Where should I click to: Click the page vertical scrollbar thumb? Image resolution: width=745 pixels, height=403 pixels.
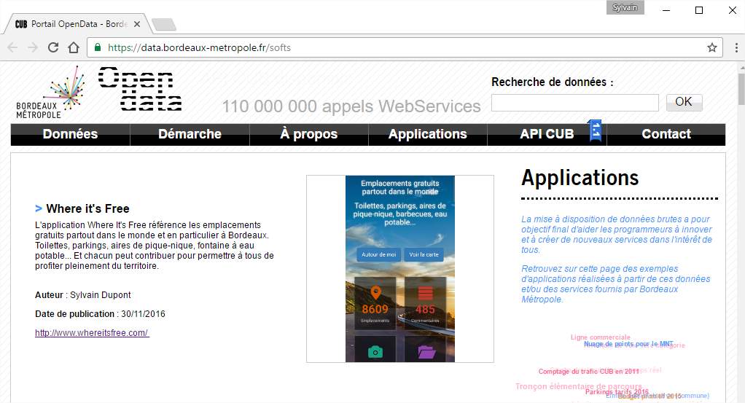click(741, 89)
